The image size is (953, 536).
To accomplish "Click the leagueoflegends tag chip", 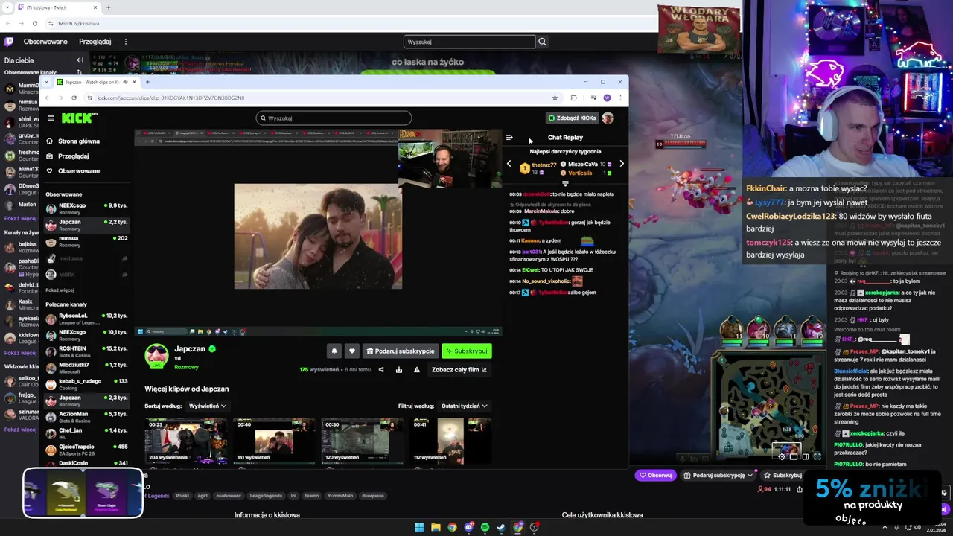I will click(x=267, y=495).
